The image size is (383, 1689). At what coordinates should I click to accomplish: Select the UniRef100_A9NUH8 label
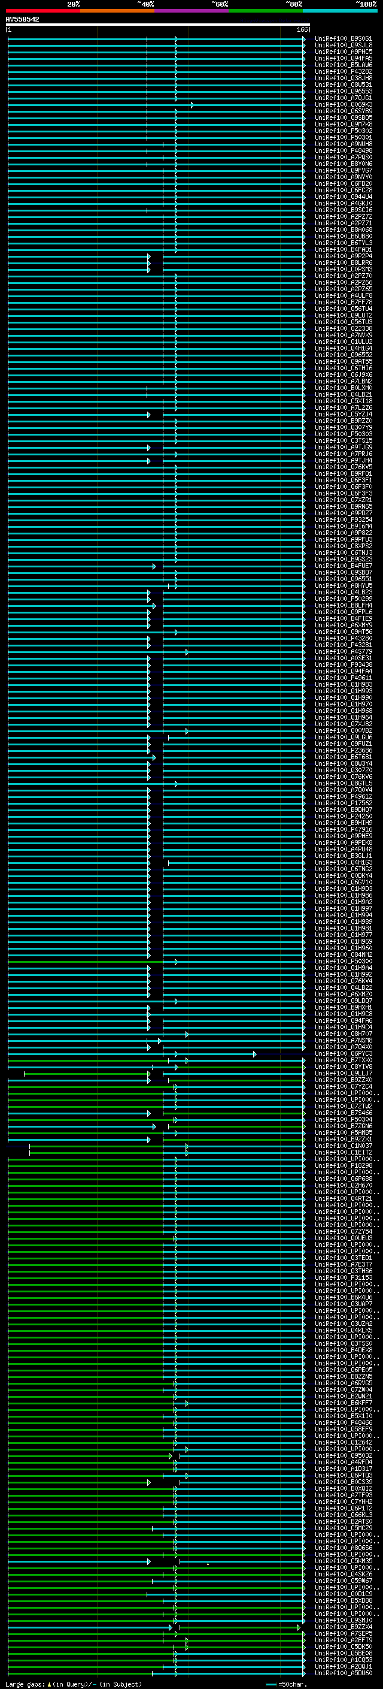coord(343,144)
